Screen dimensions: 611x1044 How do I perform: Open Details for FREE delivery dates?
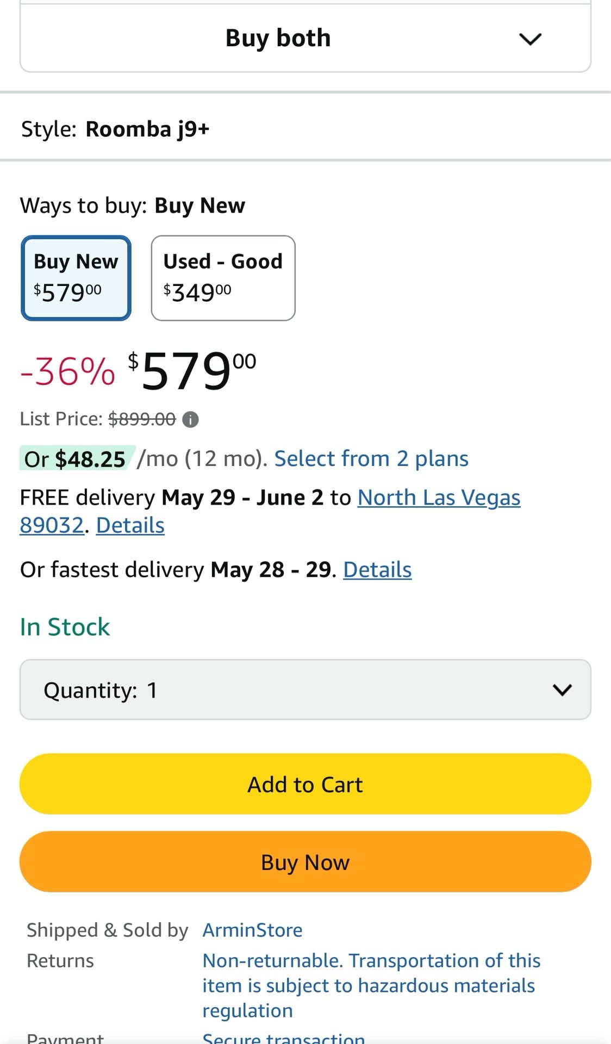tap(130, 525)
